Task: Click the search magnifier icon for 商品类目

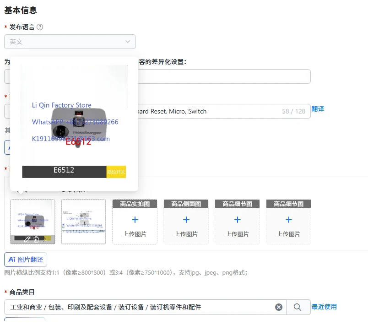Action: click(x=298, y=307)
